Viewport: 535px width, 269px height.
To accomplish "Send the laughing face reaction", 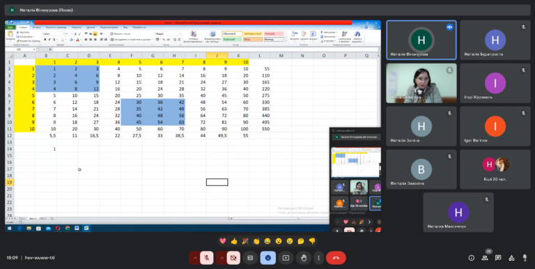I will point(267,241).
